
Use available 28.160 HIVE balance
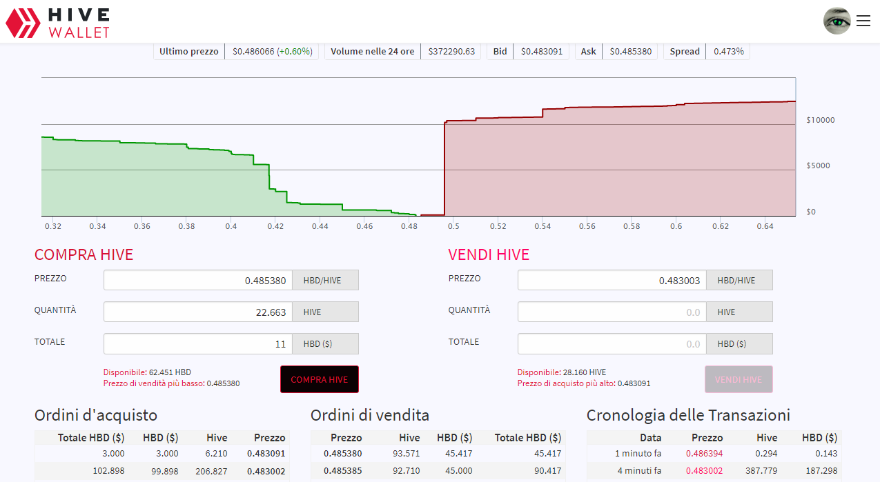click(x=562, y=372)
